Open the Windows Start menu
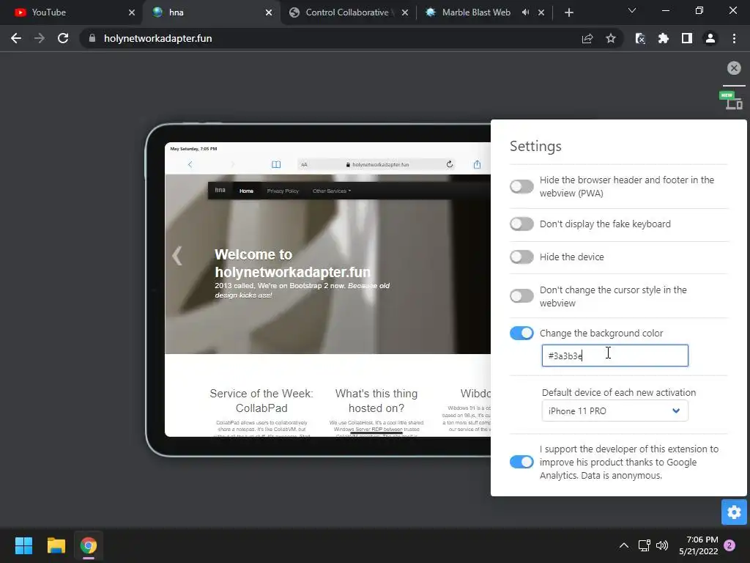Screen dimensions: 750x563 coord(23,545)
